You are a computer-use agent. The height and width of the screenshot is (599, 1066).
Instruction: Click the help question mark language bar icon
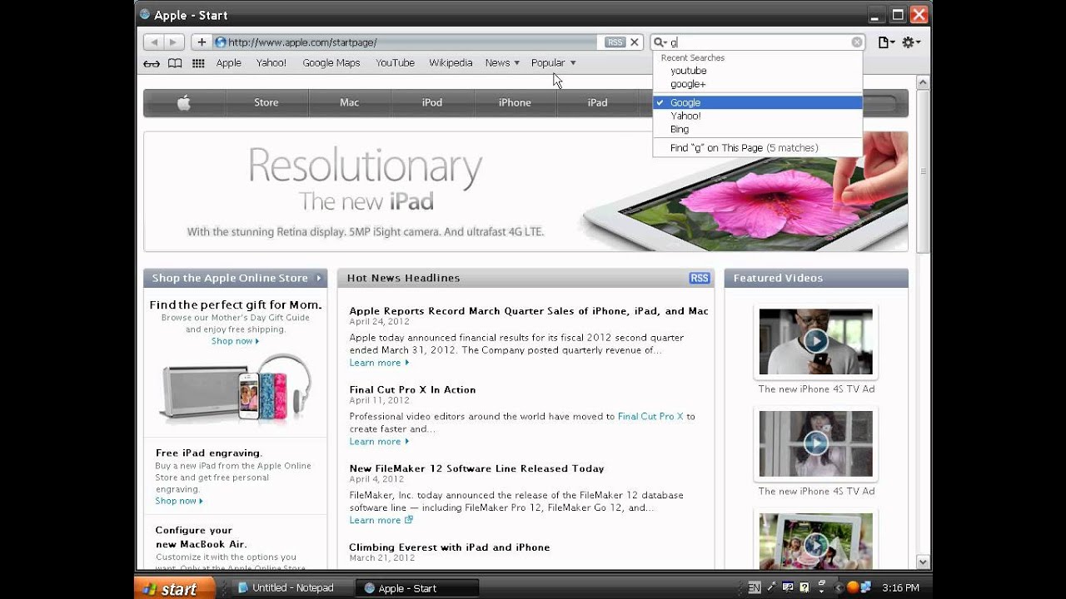804,587
